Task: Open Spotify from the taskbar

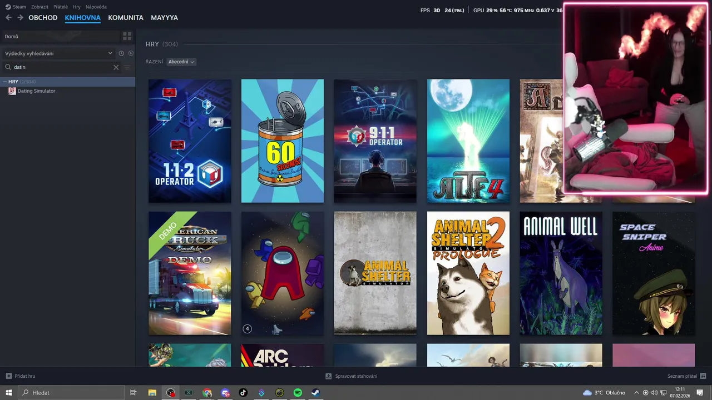Action: coord(298,393)
